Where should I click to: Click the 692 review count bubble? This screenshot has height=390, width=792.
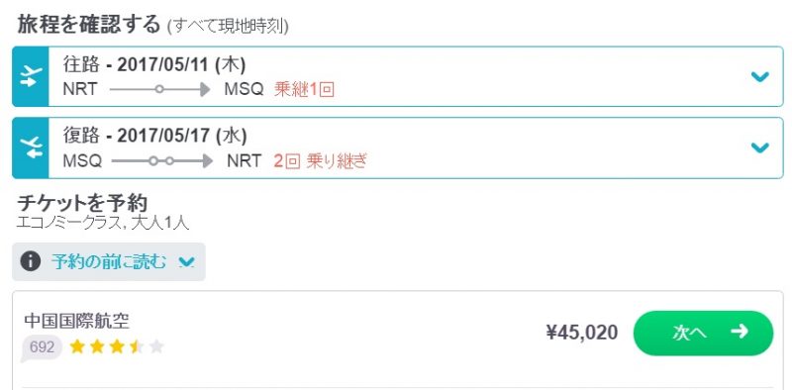click(x=42, y=347)
